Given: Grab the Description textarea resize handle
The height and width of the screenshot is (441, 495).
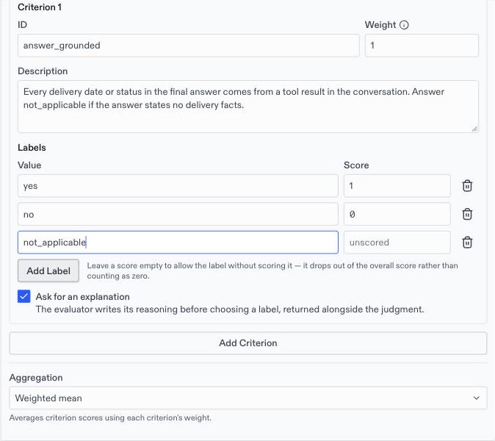Looking at the screenshot, I should (474, 129).
